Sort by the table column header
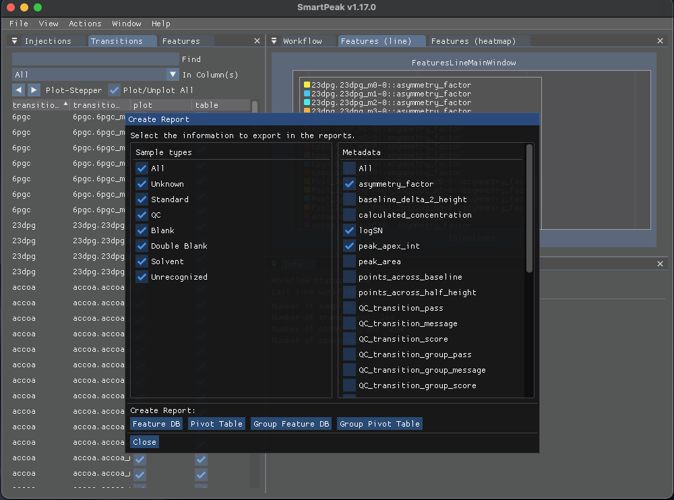 pos(221,105)
